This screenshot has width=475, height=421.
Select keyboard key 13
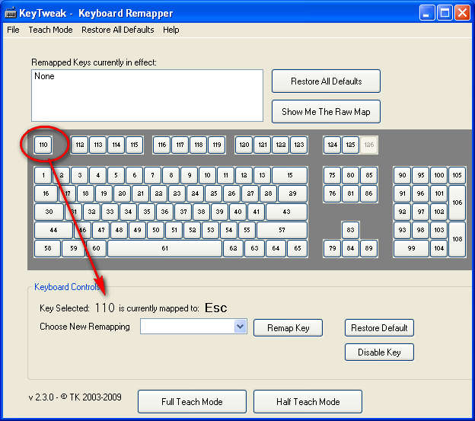[262, 175]
